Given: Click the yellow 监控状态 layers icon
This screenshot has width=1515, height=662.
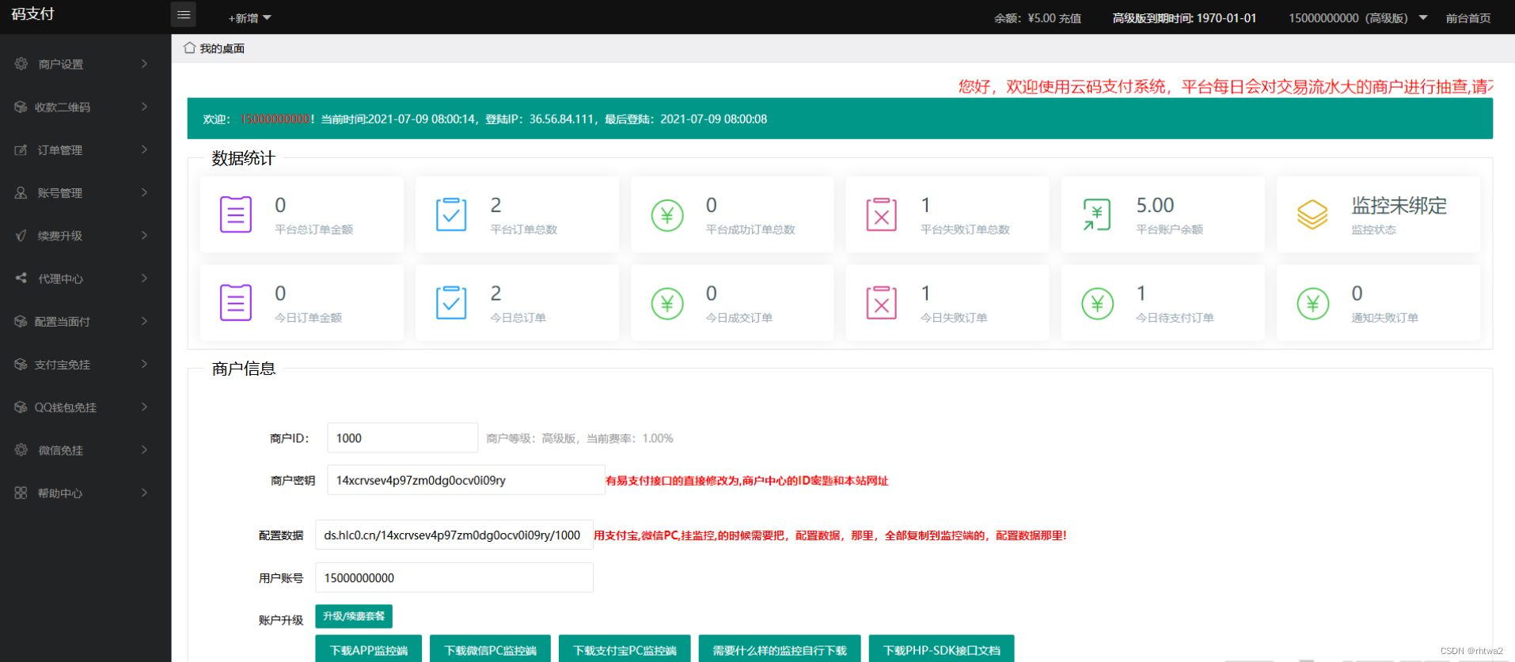Looking at the screenshot, I should (x=1312, y=214).
